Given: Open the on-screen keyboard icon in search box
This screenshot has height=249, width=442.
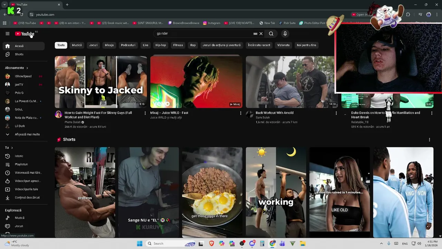Looking at the screenshot, I should point(255,34).
